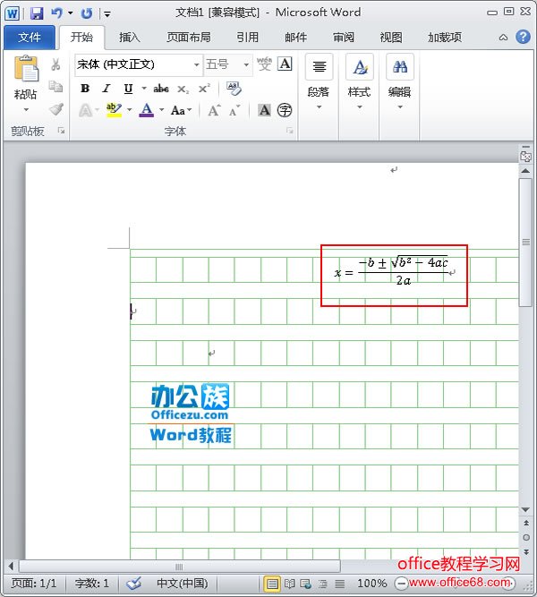Click the 中文(中国) language indicator

click(x=182, y=583)
